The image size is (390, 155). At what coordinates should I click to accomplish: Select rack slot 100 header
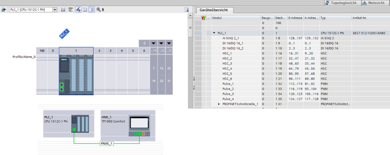tap(42, 51)
